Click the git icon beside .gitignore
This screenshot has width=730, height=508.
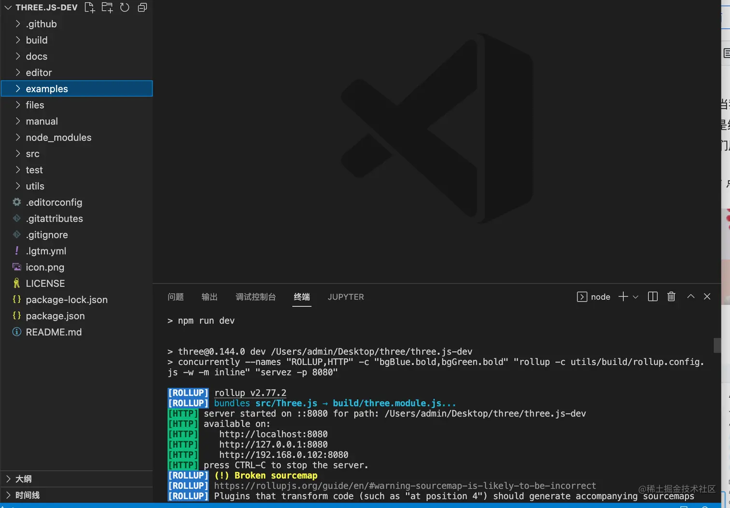pos(17,234)
